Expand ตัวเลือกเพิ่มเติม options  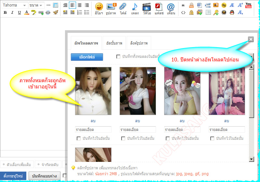[17, 164]
